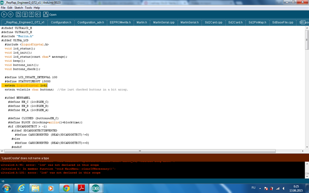Click the Upload to board icon
The height and width of the screenshot is (193, 309).
(x=38, y=14)
